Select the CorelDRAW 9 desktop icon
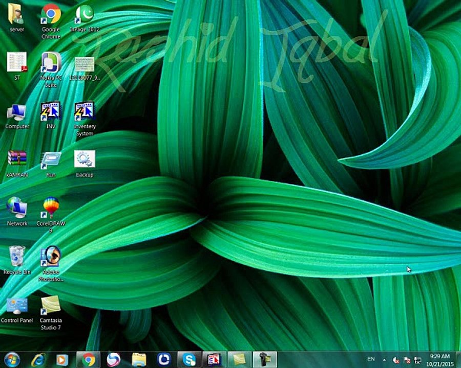 (x=51, y=209)
